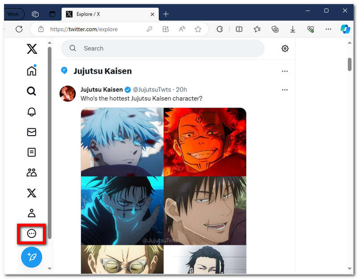Open more menu on JujutsuTwts post

tap(285, 90)
